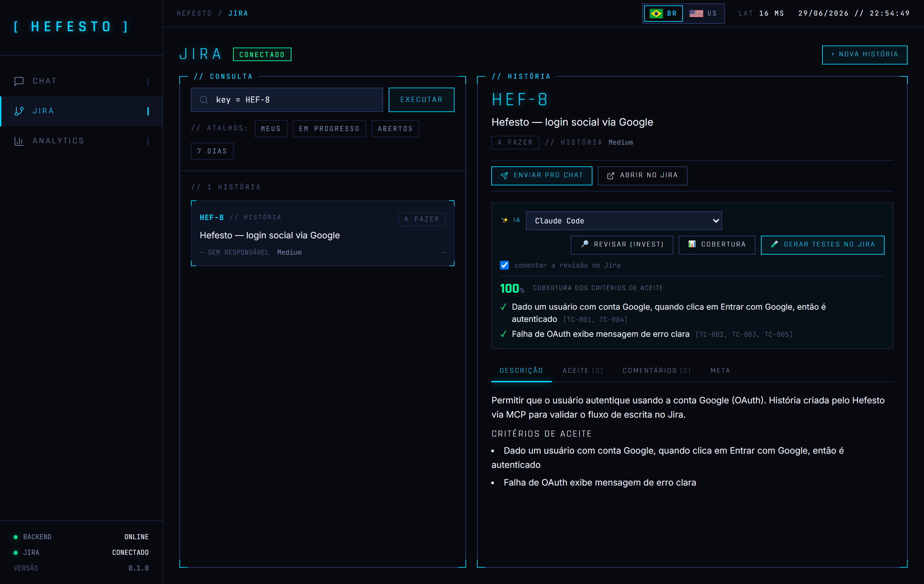Click the Brazil flag icon
Image resolution: width=924 pixels, height=584 pixels.
656,14
